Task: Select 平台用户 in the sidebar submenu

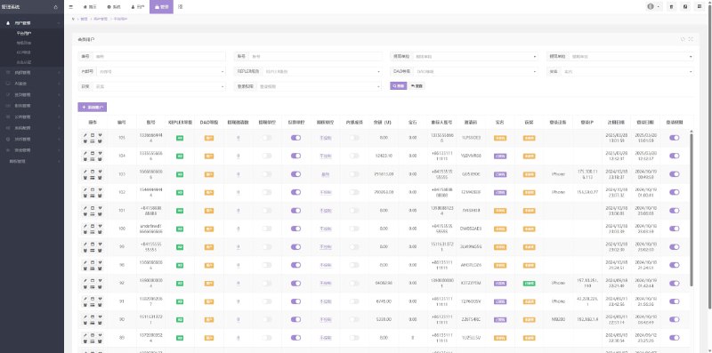Action: coord(24,33)
